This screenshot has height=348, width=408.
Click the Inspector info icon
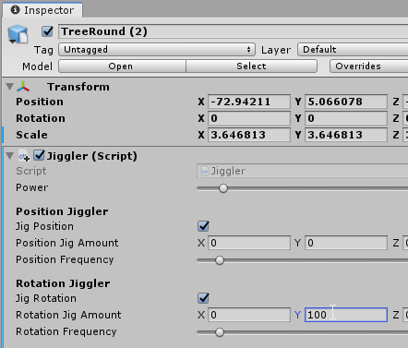pyautogui.click(x=15, y=10)
